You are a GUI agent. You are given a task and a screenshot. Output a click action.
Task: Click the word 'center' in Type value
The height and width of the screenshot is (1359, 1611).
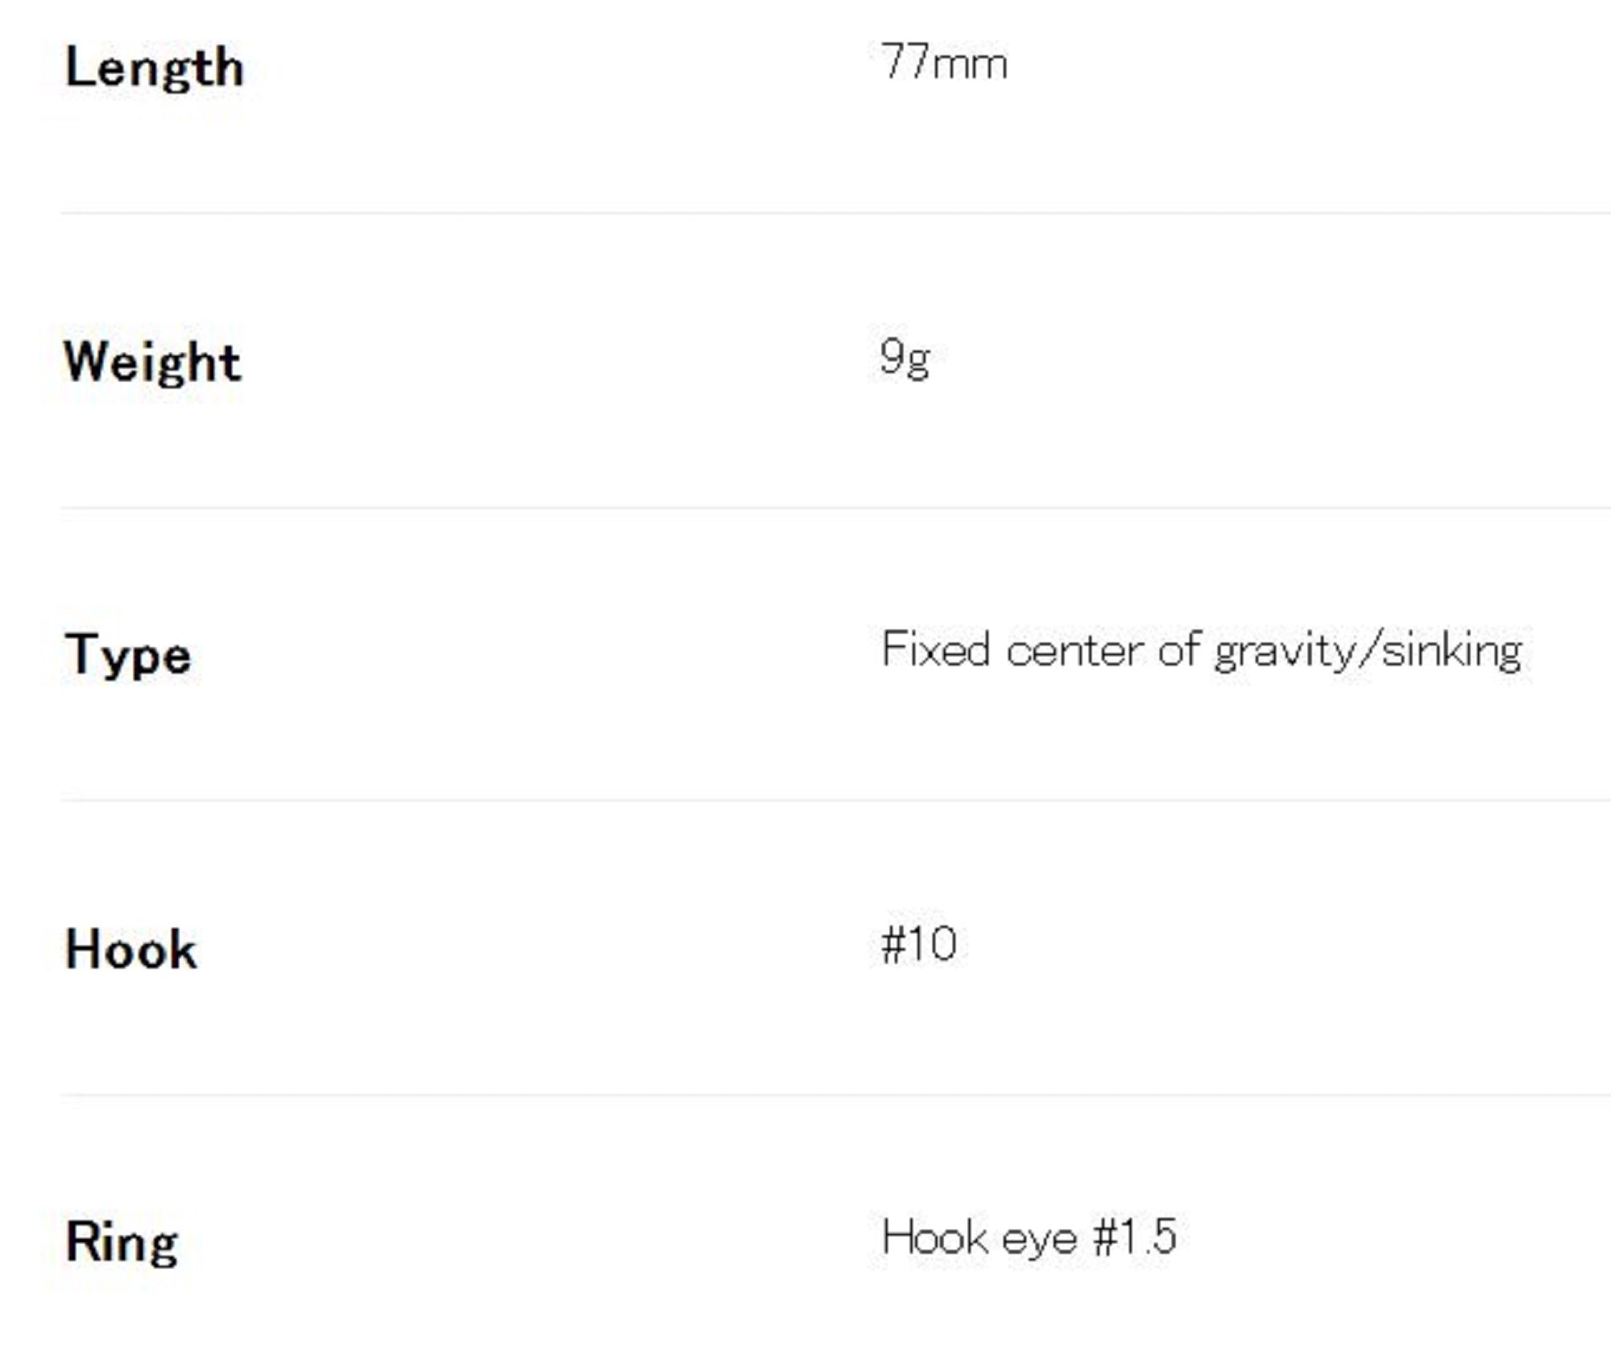pos(1075,651)
